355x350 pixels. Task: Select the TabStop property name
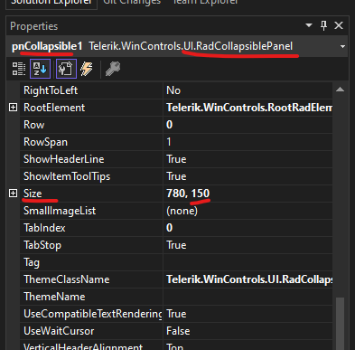[x=42, y=245]
